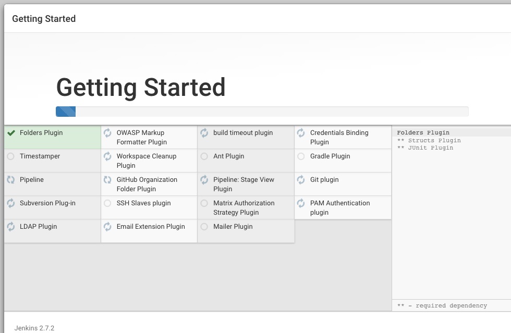Click the 'OWASP Markup Formatter Plugin' label
This screenshot has width=511, height=333.
click(x=142, y=138)
